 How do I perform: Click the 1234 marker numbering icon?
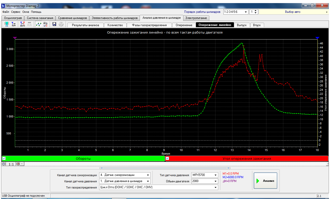click(14, 24)
